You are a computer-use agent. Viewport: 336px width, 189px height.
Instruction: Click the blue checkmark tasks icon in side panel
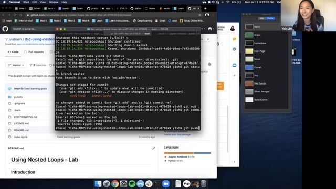(235, 49)
